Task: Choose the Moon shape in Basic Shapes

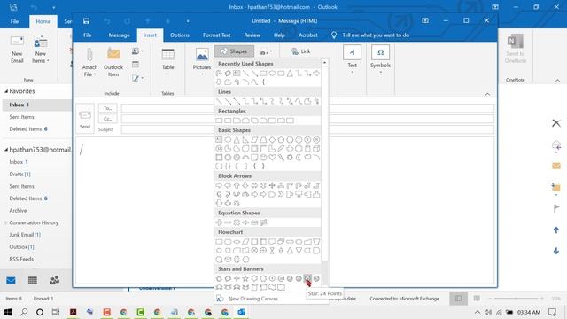Action: pos(299,158)
